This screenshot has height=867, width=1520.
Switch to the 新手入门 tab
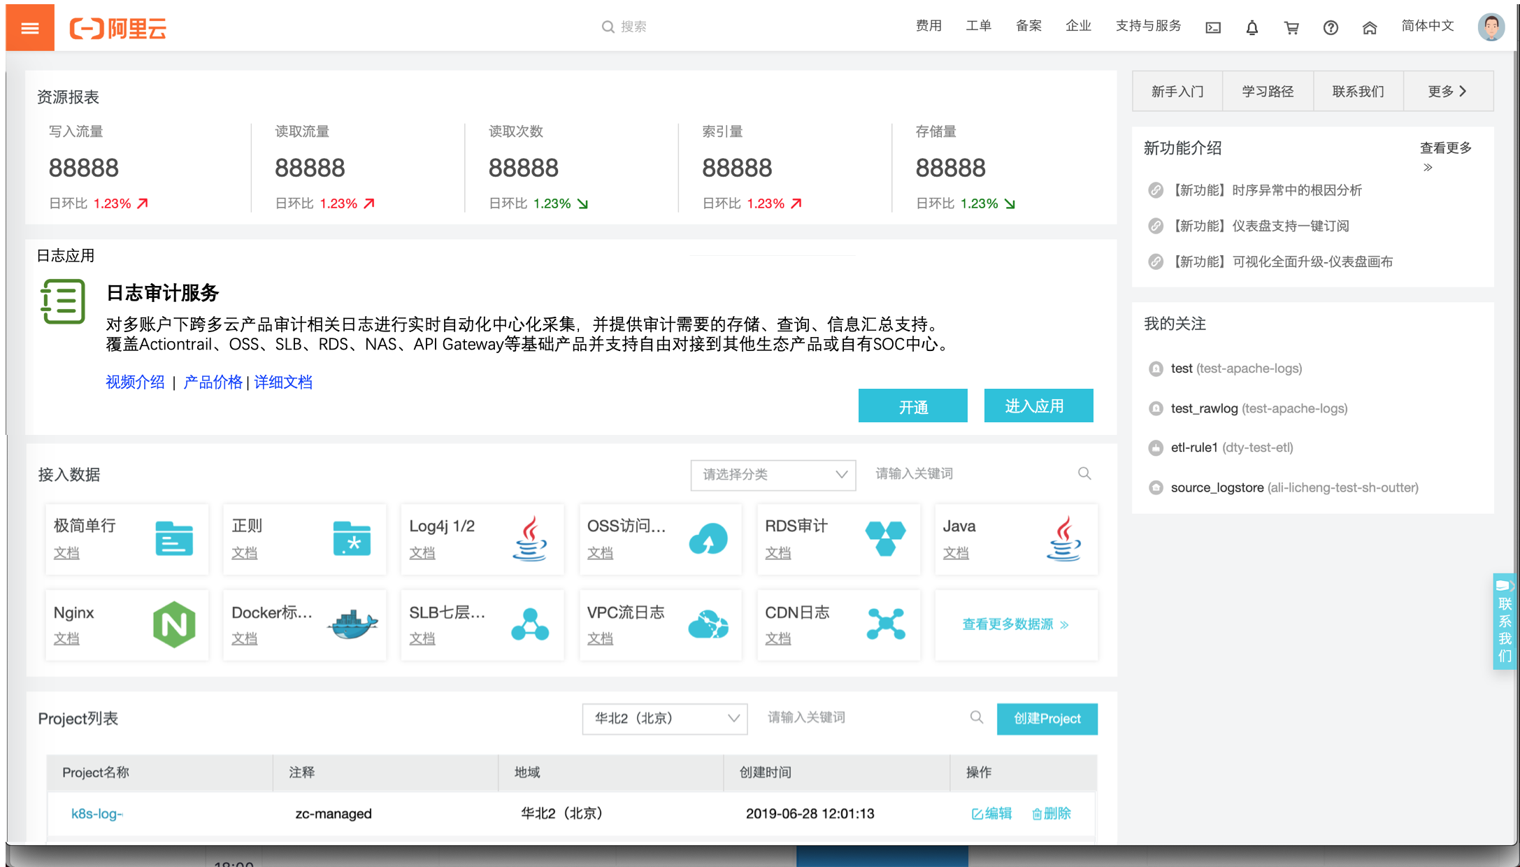tap(1177, 91)
